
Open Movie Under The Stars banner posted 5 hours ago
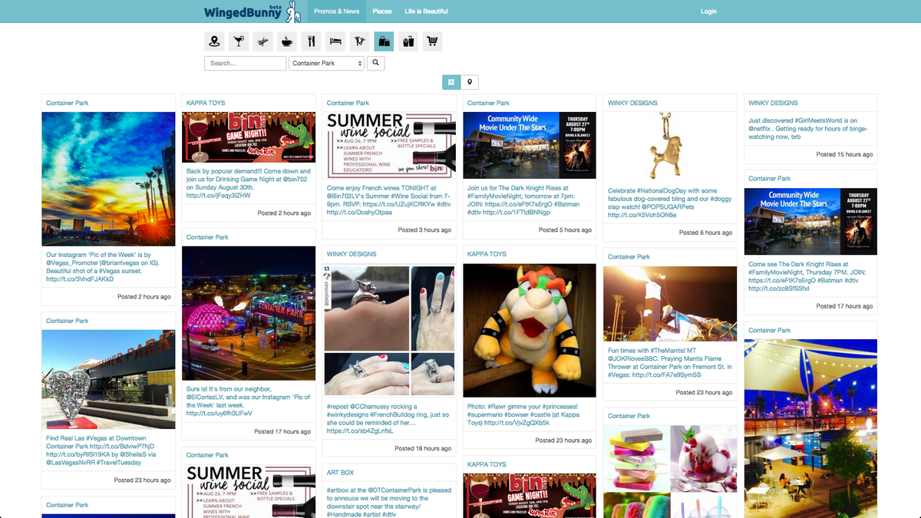pos(530,145)
